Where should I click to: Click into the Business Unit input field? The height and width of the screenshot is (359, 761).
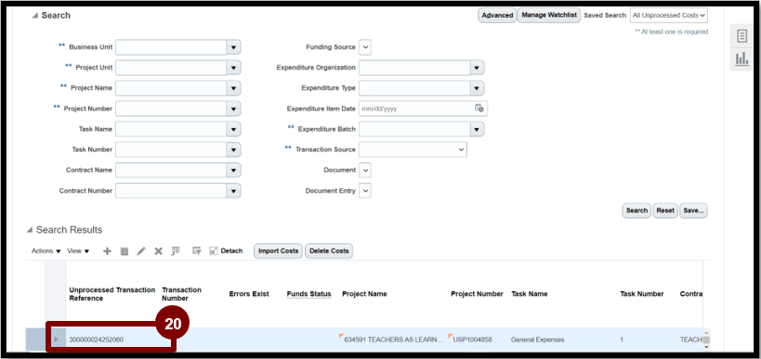pyautogui.click(x=171, y=47)
